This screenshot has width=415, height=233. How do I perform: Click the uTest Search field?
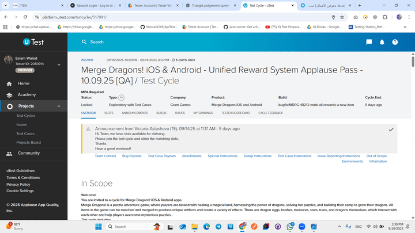(x=97, y=42)
